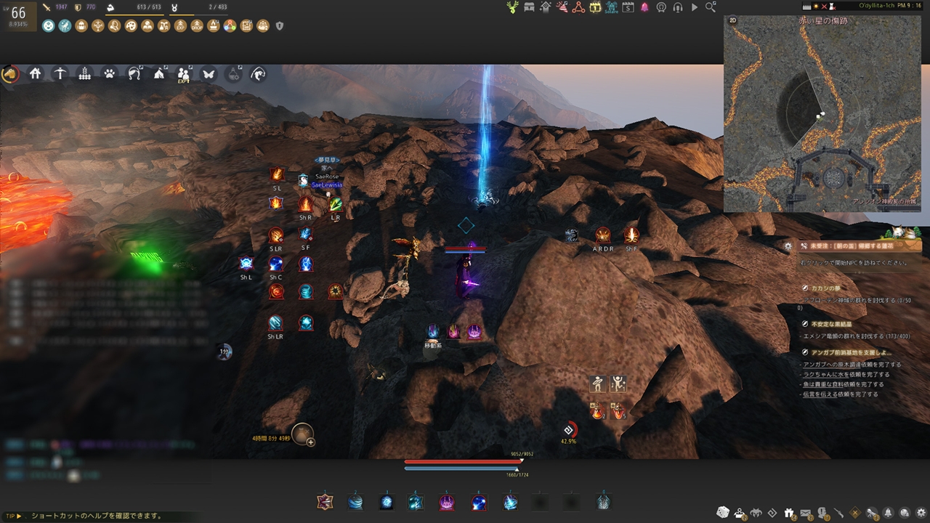Click the horse mount icon with red ring

(10, 73)
